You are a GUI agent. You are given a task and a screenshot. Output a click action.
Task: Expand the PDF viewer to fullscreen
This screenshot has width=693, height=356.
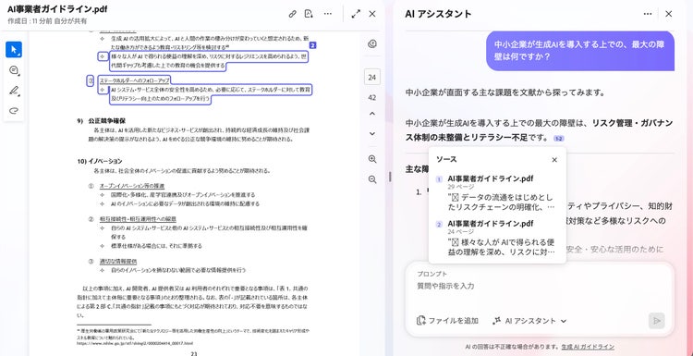tap(356, 14)
